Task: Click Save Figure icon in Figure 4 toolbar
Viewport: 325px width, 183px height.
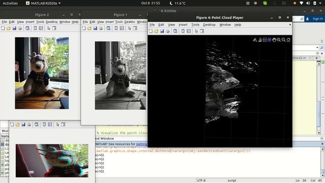Action: point(162,31)
